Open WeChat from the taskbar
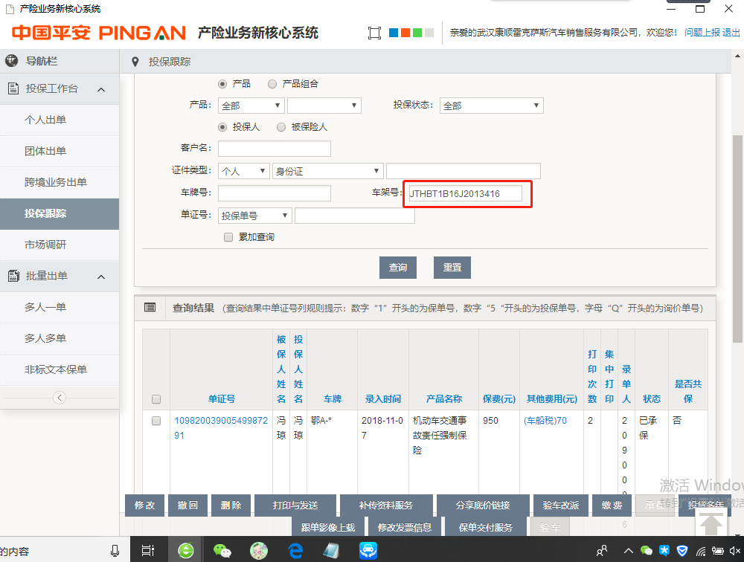 click(x=222, y=550)
